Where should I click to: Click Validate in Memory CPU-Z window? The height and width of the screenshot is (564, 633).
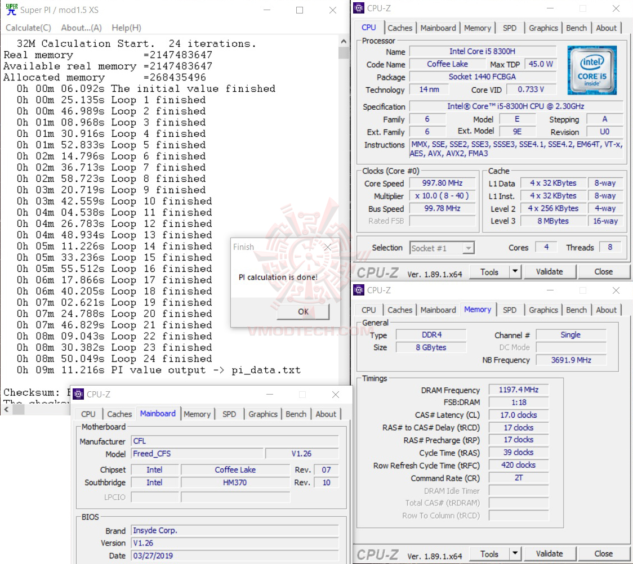point(549,554)
